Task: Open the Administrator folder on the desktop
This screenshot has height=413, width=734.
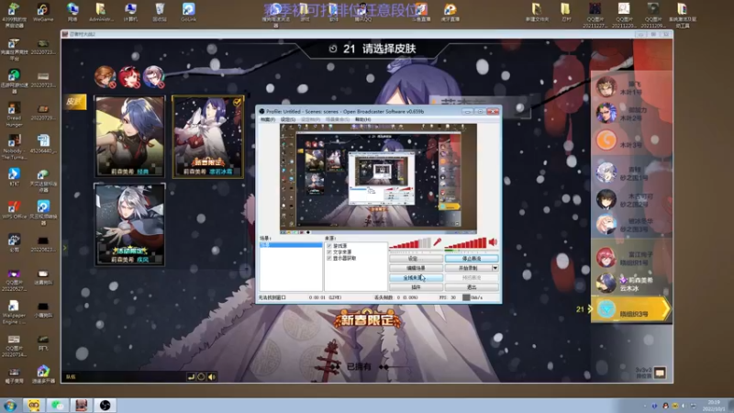Action: (101, 12)
